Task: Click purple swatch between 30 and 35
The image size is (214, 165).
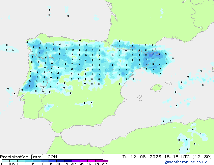Action: click(76, 161)
